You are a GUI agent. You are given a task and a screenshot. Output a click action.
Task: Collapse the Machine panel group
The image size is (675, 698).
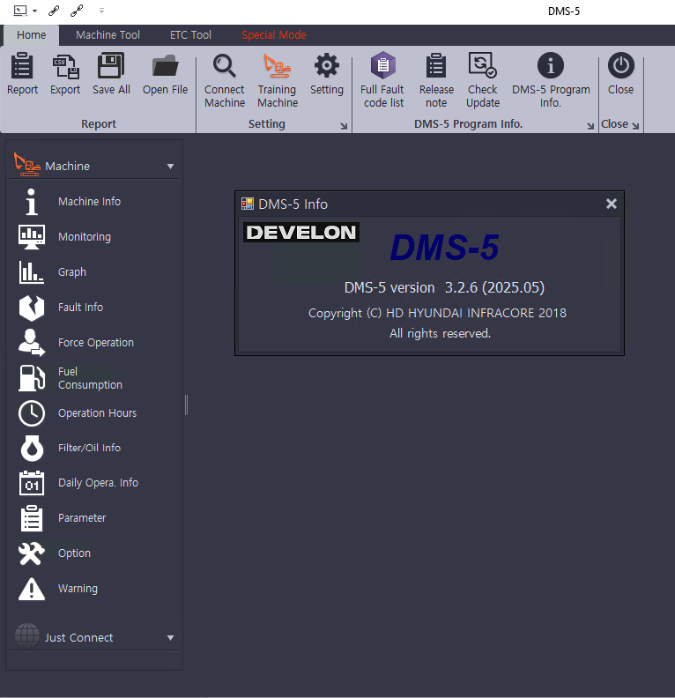pos(170,166)
